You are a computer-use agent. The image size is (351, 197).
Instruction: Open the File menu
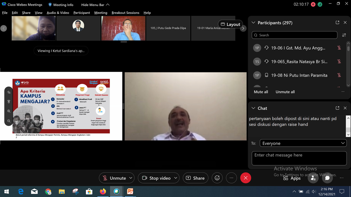pyautogui.click(x=5, y=13)
